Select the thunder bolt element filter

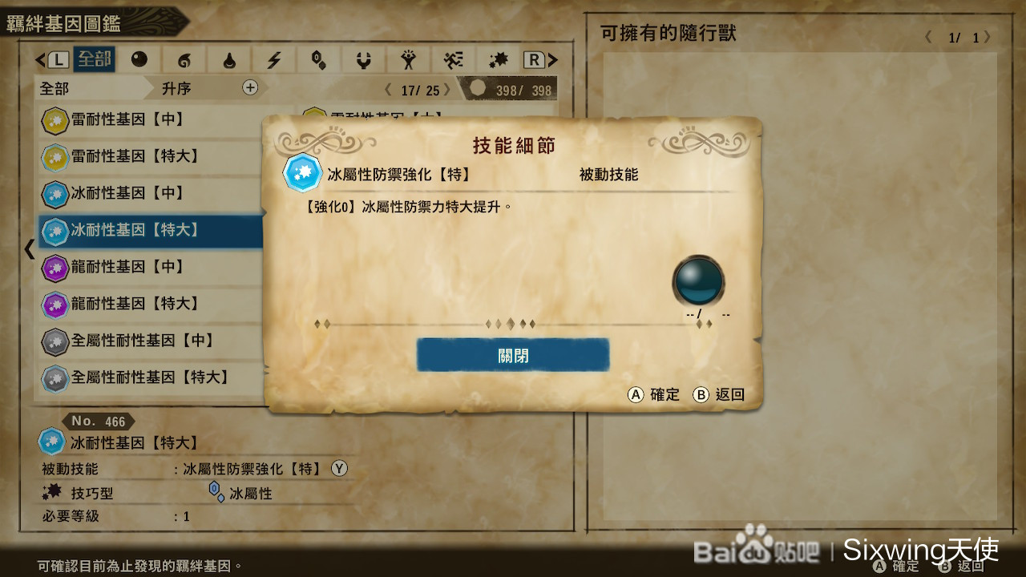coord(274,59)
